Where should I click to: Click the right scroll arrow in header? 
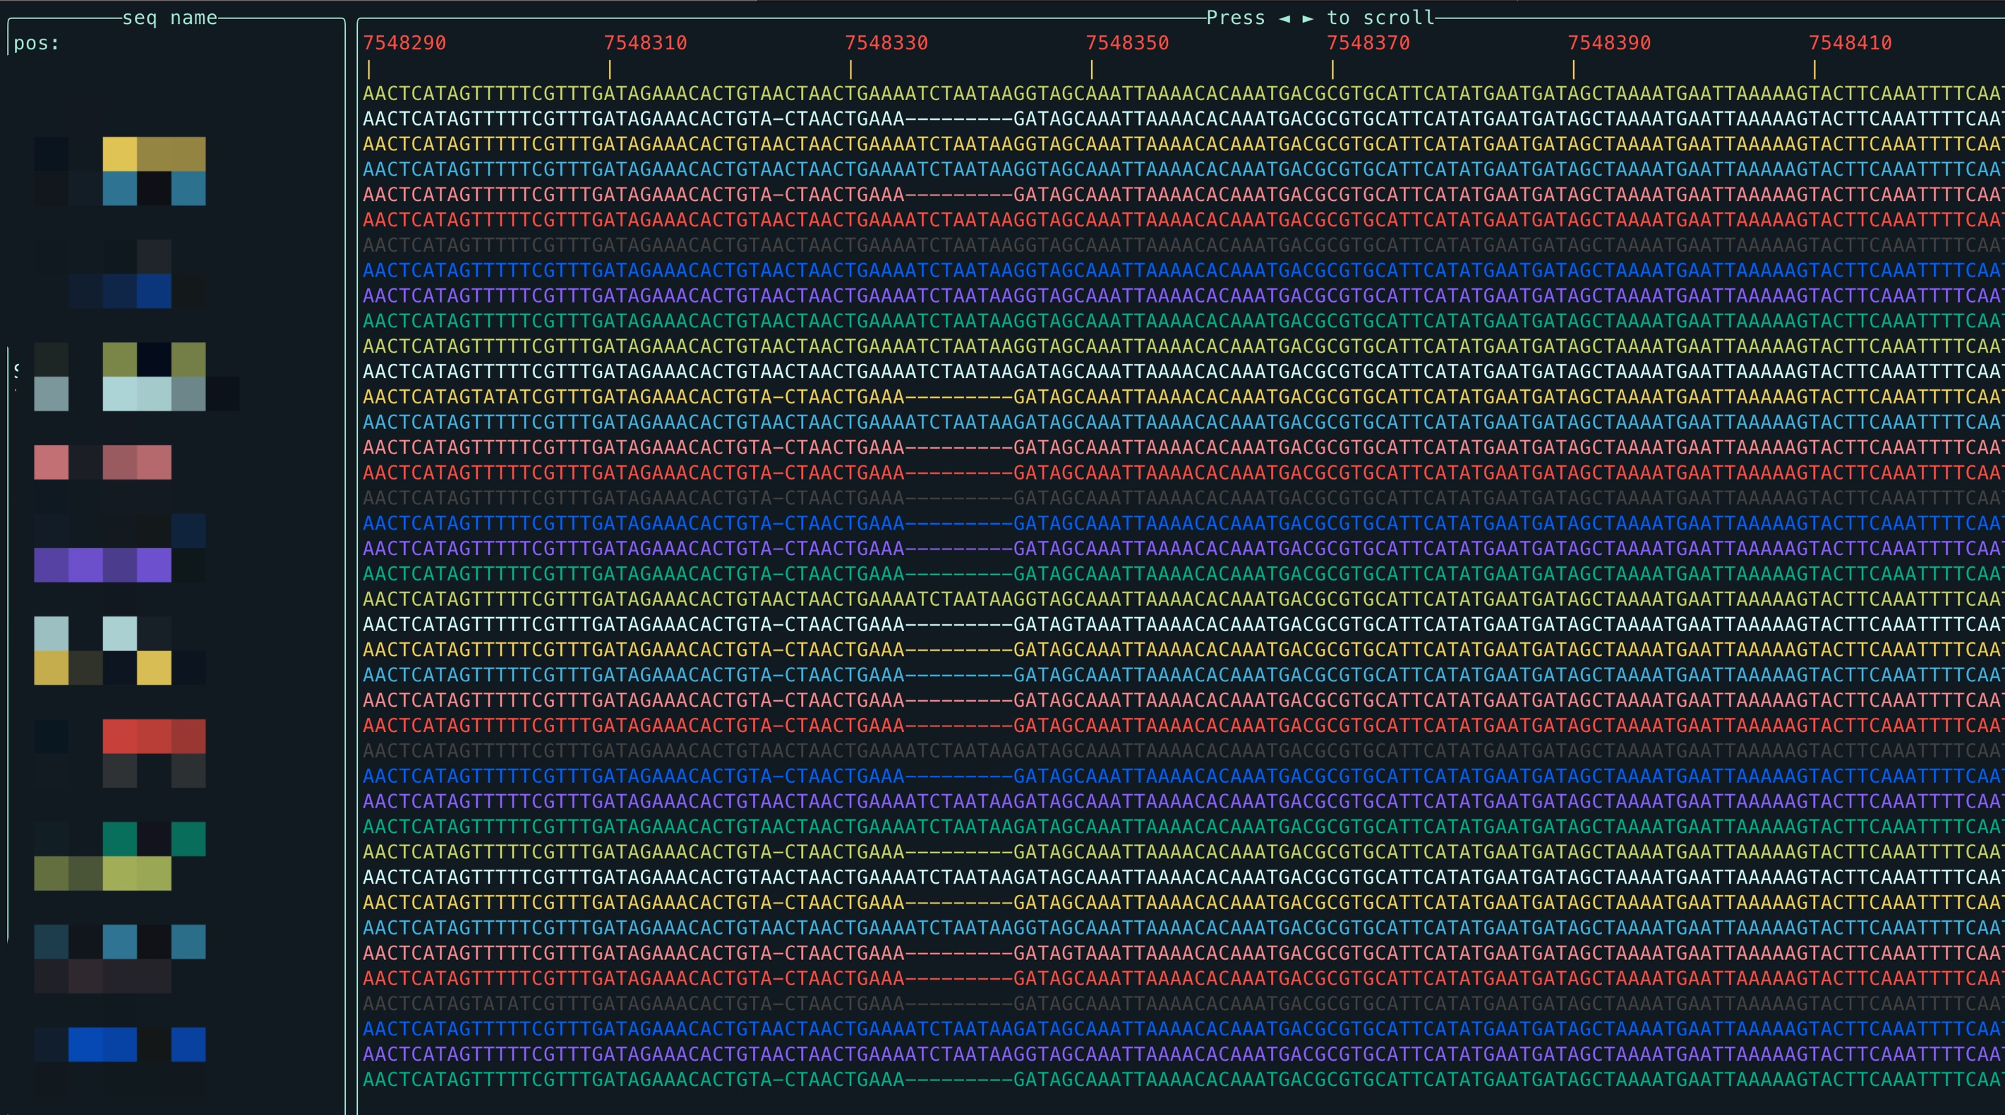click(1308, 18)
